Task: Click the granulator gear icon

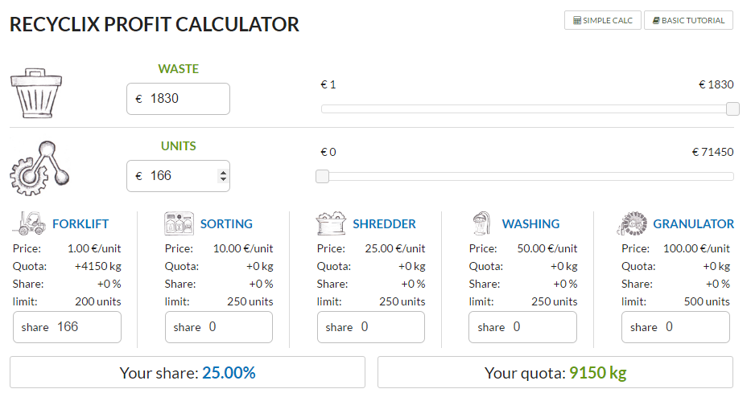Action: (632, 223)
